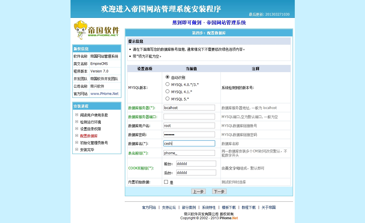Open the 官方网站 footer link
This screenshot has width=365, height=223.
(x=149, y=207)
